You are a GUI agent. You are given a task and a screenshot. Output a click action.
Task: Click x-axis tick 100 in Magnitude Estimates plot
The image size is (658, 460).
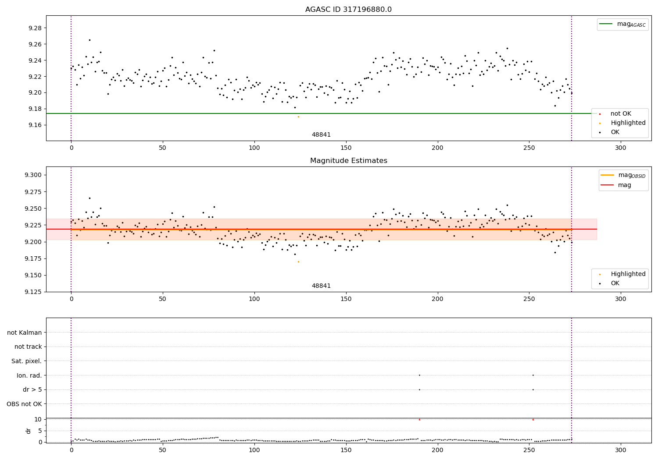(254, 299)
